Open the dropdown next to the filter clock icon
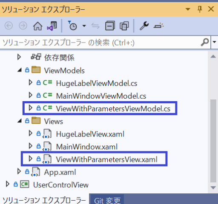 point(84,26)
